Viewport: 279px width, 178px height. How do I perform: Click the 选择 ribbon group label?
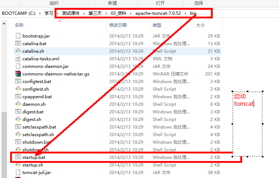coord(199,3)
